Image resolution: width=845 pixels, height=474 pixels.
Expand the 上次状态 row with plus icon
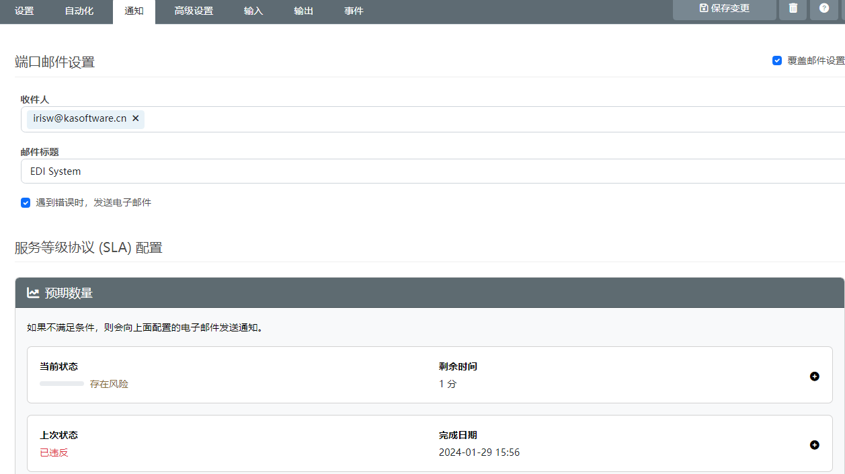pyautogui.click(x=815, y=445)
